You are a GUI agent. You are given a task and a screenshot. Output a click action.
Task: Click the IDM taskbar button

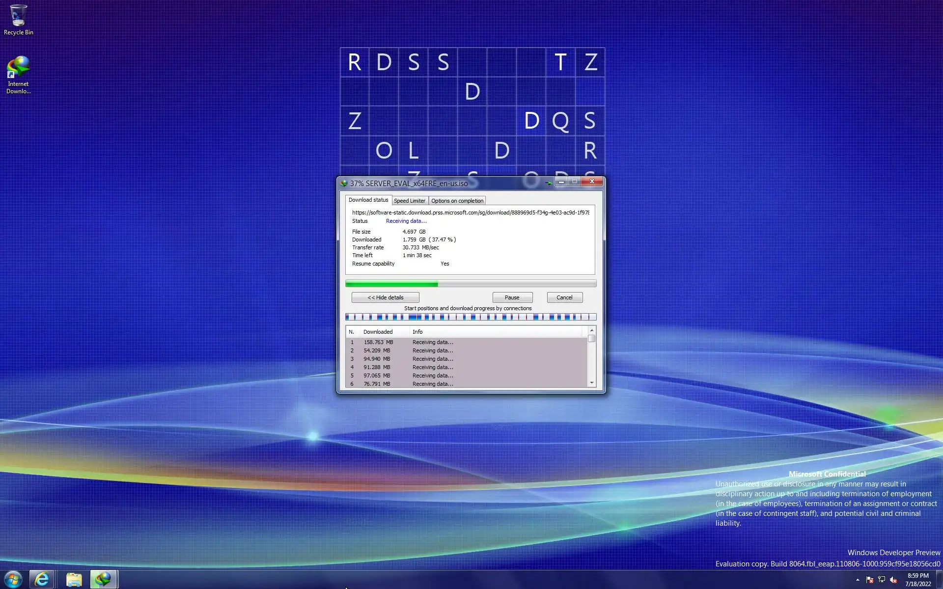pos(103,580)
